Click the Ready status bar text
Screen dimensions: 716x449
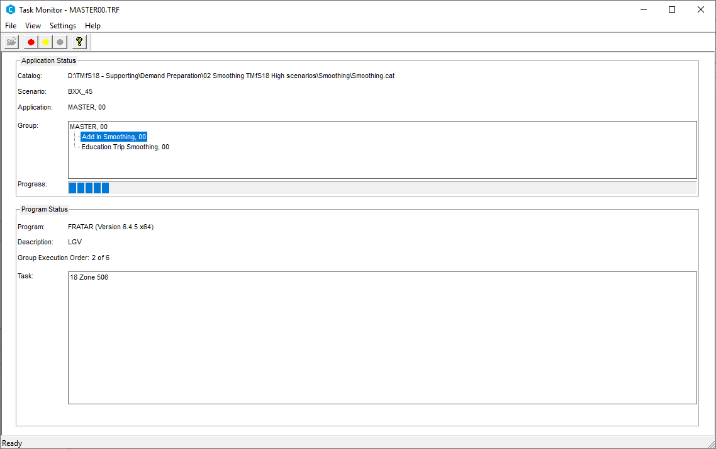[x=12, y=443]
